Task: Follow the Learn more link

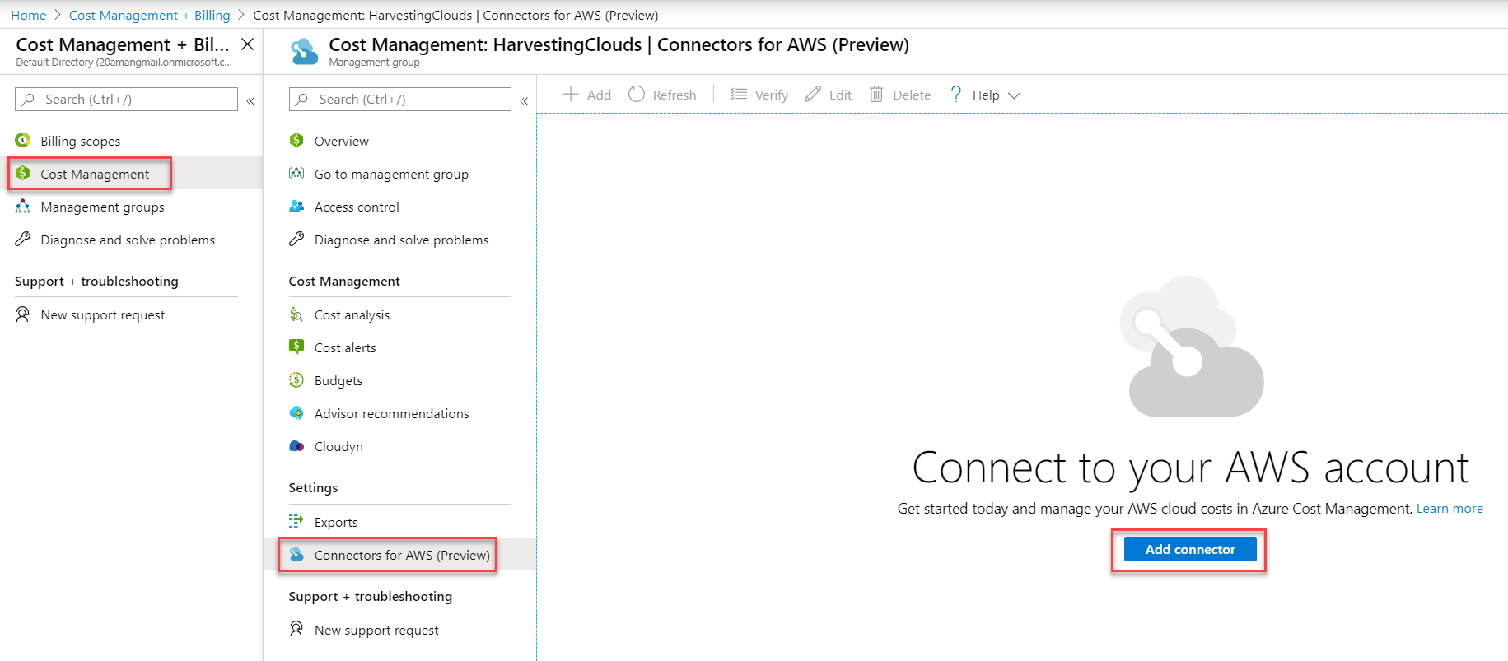Action: tap(1450, 509)
